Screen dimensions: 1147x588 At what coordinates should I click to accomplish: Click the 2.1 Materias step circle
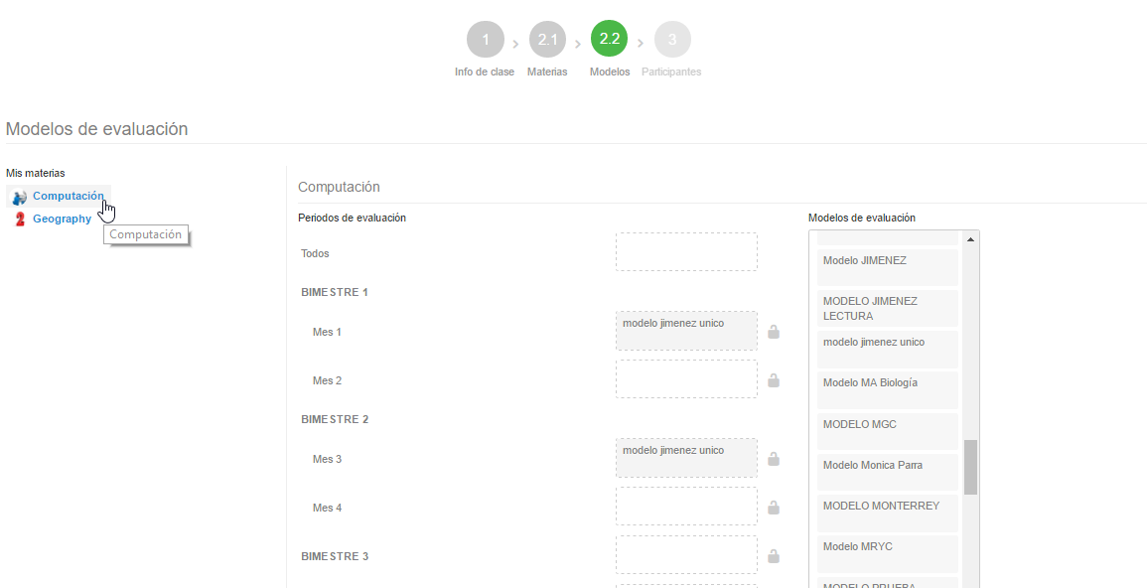tap(547, 39)
